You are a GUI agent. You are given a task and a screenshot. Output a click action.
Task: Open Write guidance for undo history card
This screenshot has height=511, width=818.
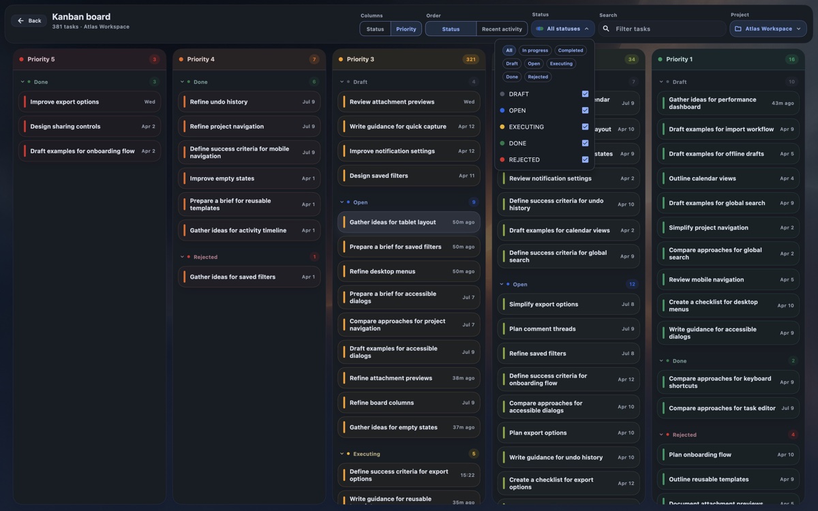click(569, 457)
